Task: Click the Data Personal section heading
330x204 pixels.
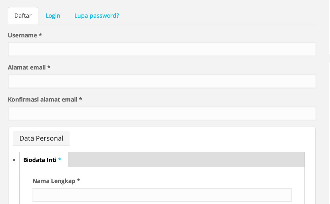Action: click(41, 138)
